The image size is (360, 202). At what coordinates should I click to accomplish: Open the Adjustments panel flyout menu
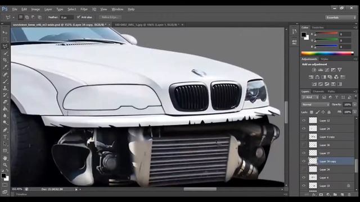pos(355,59)
